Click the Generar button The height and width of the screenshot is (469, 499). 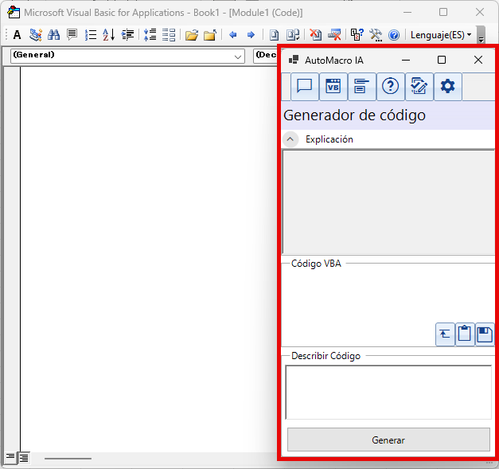[x=388, y=440]
